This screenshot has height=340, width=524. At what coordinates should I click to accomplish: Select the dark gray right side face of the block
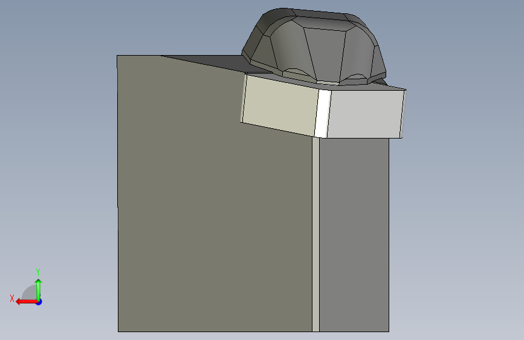click(x=354, y=234)
